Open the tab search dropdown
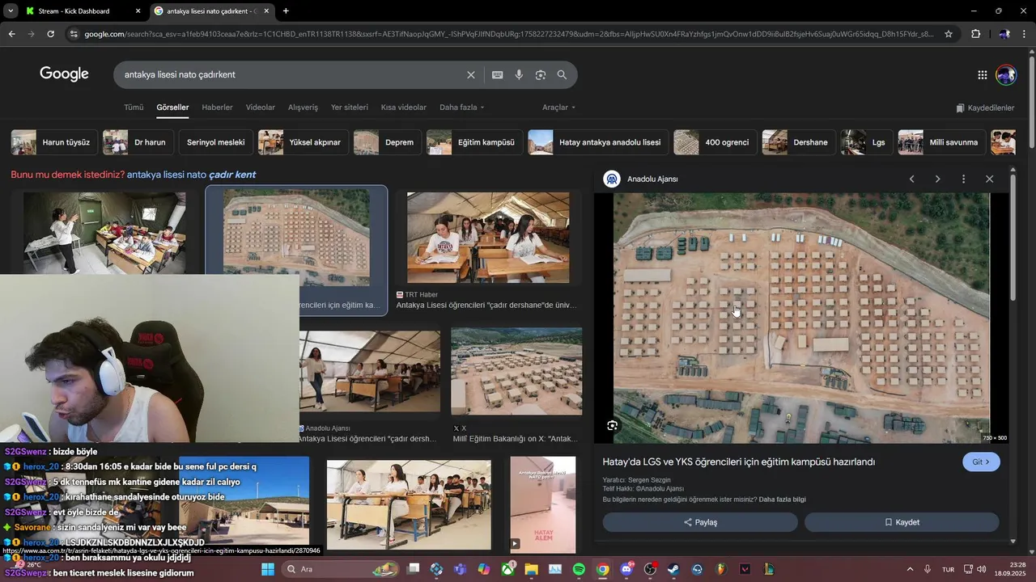 (10, 11)
